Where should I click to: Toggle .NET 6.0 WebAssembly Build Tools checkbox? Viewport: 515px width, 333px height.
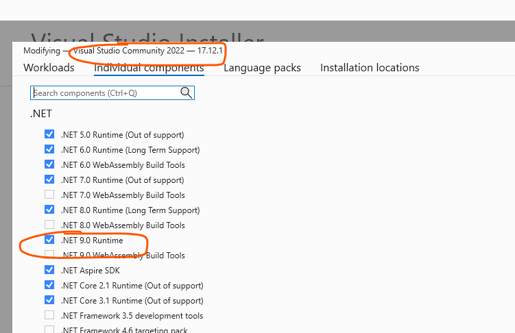tap(49, 164)
